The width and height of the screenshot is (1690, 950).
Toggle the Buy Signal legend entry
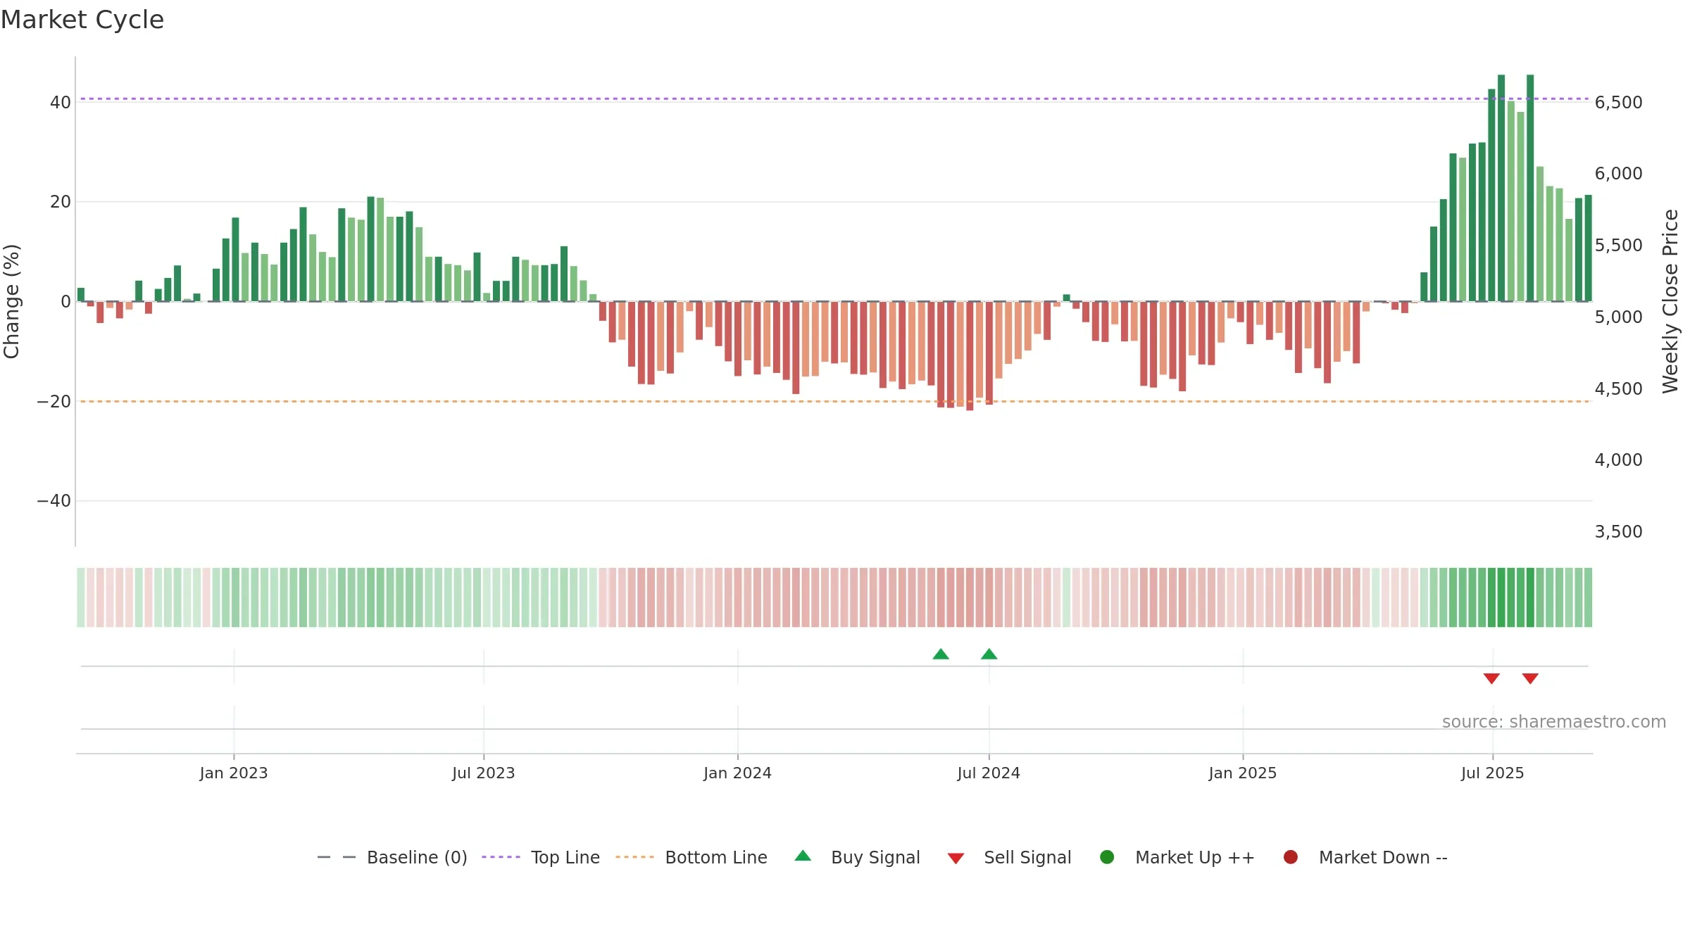857,857
